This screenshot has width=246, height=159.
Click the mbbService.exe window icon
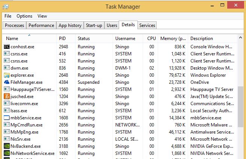click(7, 118)
